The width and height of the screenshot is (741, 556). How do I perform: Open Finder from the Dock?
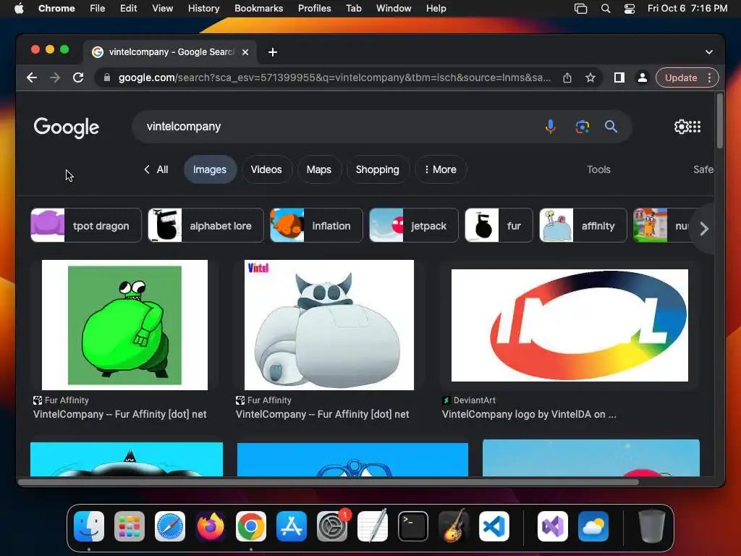coord(89,526)
